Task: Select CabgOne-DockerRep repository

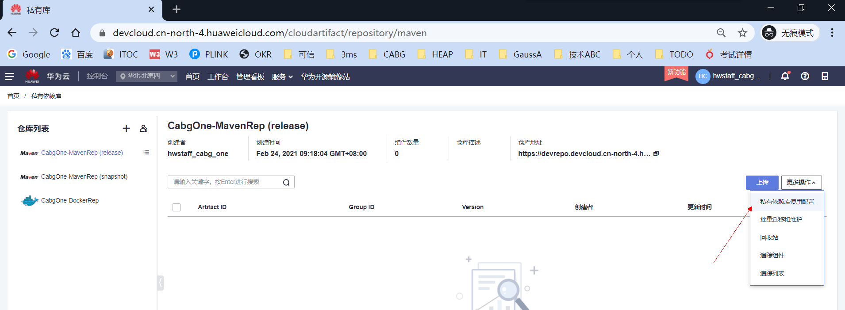Action: (x=69, y=200)
